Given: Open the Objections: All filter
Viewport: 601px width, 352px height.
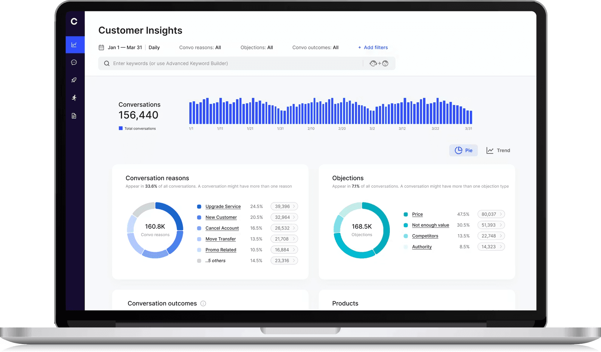Looking at the screenshot, I should tap(256, 48).
